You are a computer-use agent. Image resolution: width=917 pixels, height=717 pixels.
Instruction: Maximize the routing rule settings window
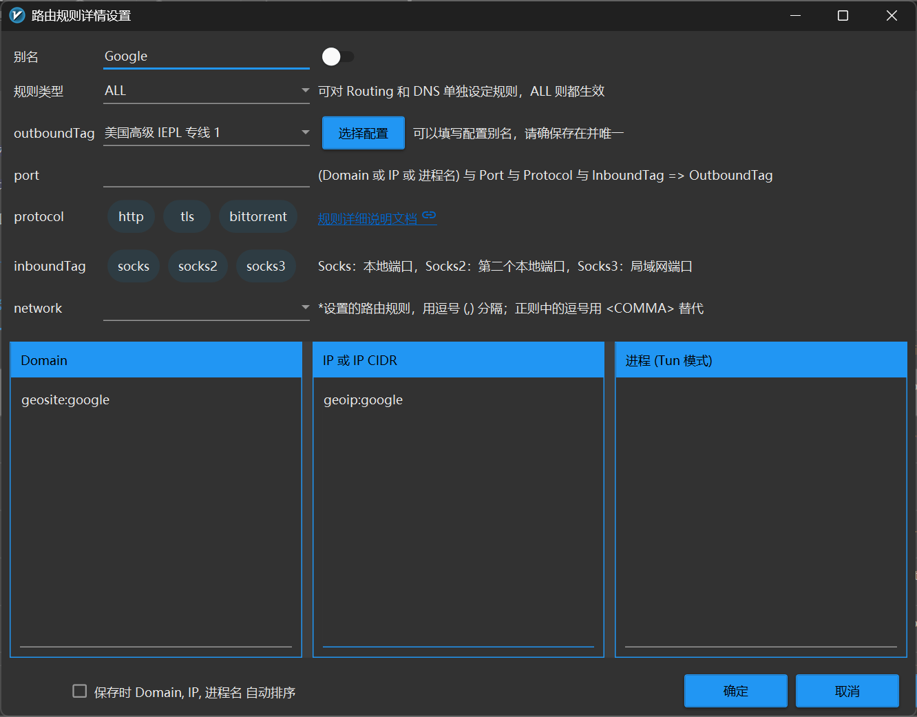click(843, 15)
